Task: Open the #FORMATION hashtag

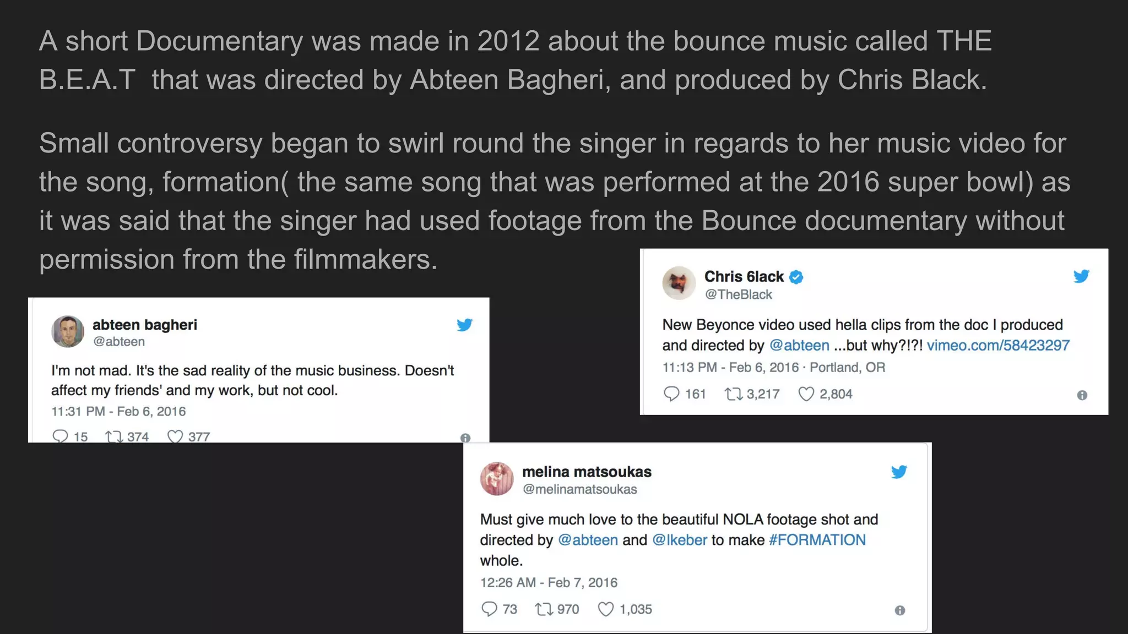Action: pyautogui.click(x=817, y=540)
